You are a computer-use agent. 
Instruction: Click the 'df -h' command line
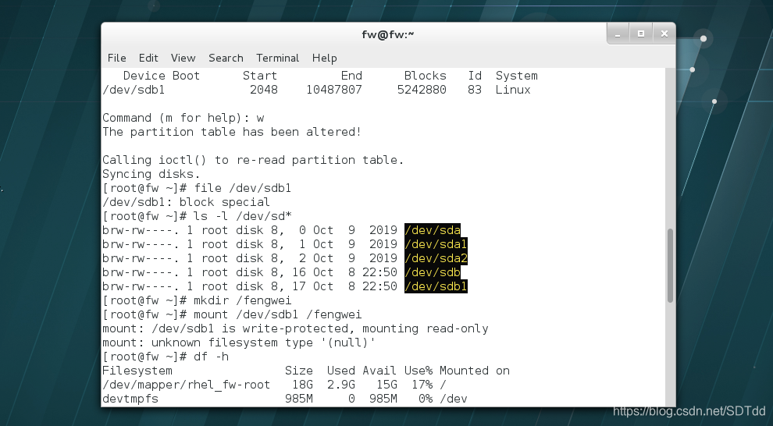[x=166, y=357]
